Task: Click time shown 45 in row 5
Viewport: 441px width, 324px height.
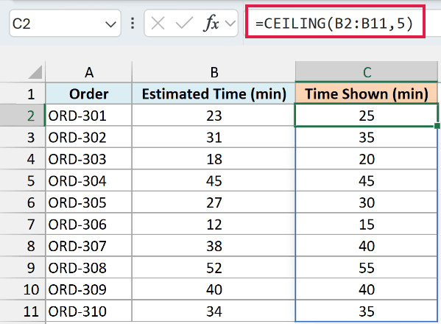Action: coord(367,180)
